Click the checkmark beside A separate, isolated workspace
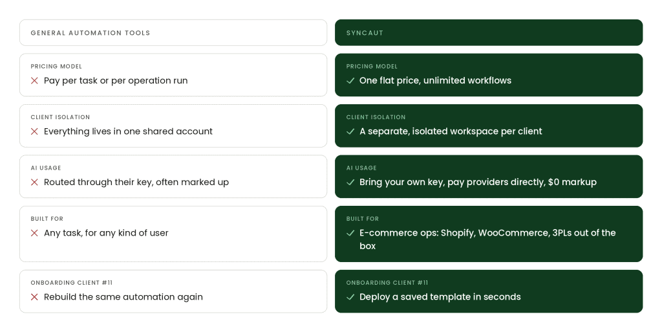 coord(350,131)
